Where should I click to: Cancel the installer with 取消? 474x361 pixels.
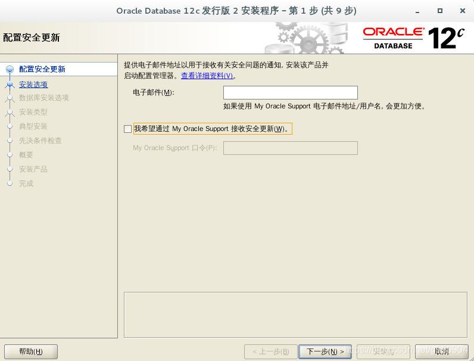tap(441, 351)
